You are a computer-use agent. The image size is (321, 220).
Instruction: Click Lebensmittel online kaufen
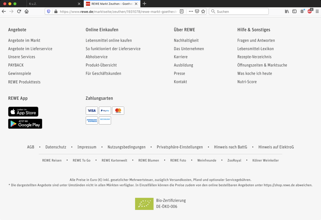point(109,40)
